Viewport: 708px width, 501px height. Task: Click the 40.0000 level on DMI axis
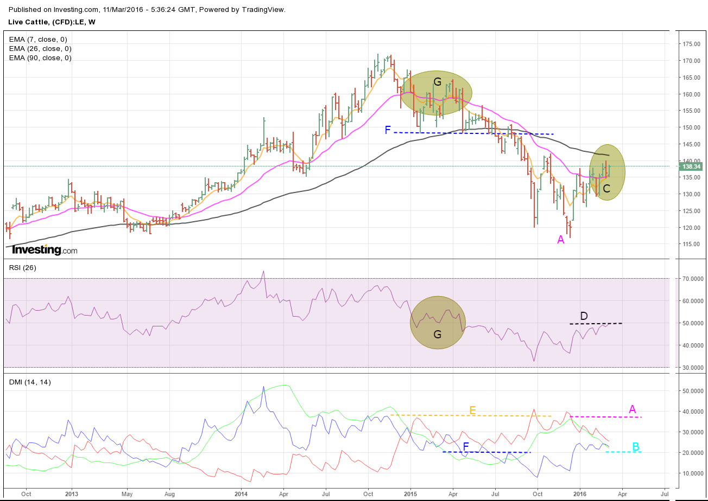pyautogui.click(x=693, y=412)
